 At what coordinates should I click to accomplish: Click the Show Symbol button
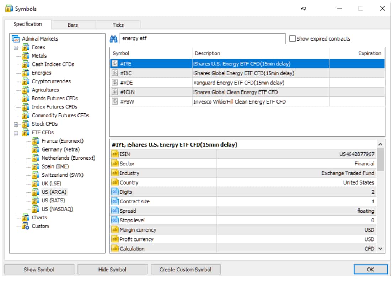tap(39, 270)
